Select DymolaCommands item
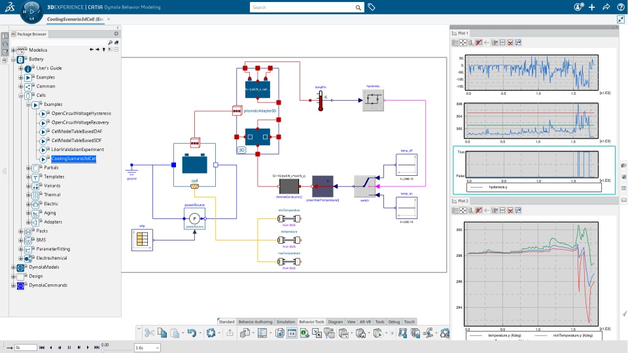Image resolution: width=628 pixels, height=353 pixels. (x=48, y=286)
